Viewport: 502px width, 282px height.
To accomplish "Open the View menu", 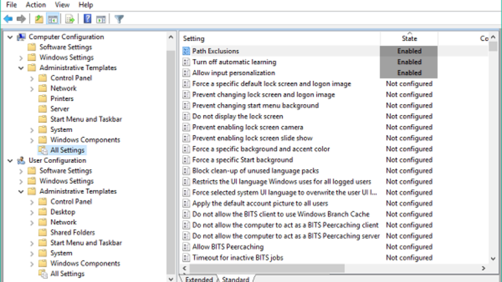I will tap(62, 5).
